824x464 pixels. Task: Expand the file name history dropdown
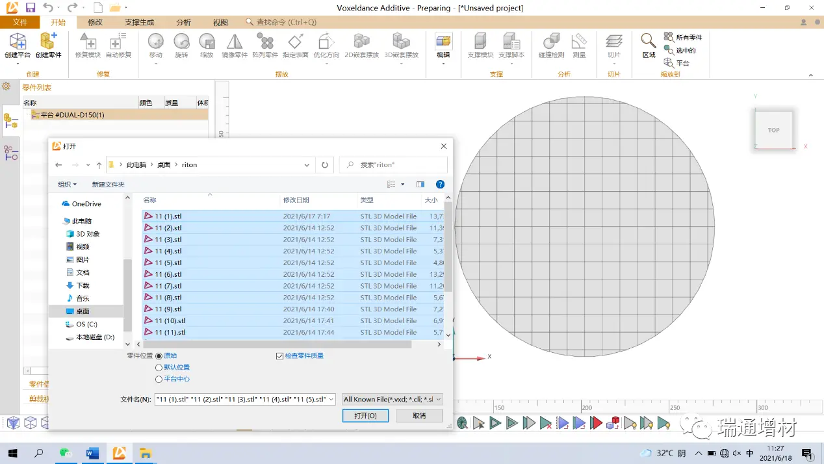331,399
